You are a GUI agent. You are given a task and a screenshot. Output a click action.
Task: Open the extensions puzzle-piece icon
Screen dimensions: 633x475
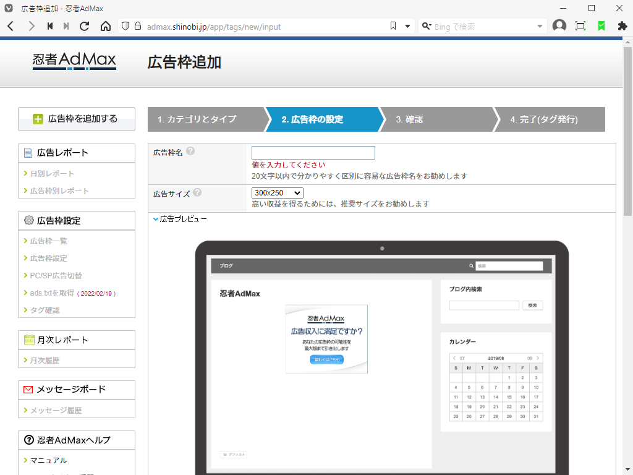622,26
